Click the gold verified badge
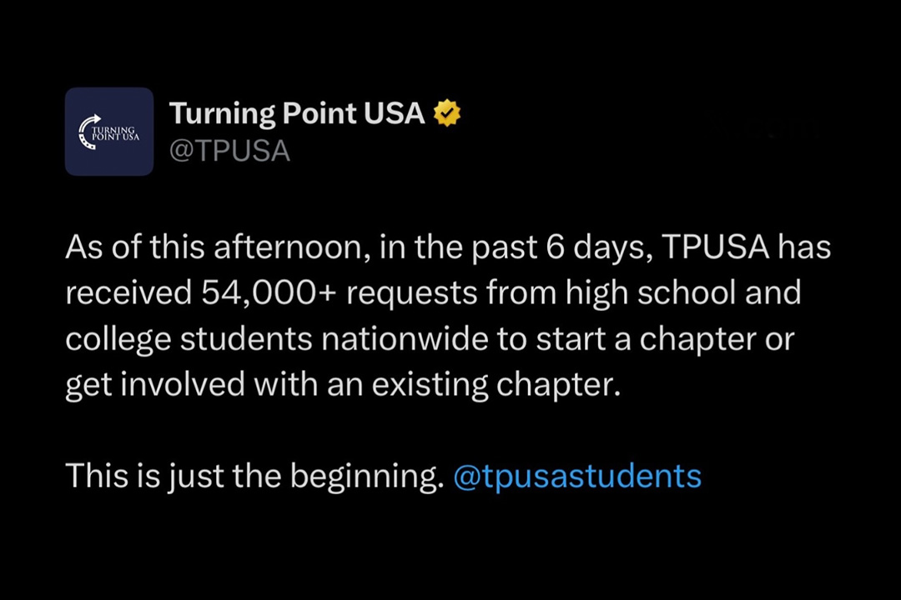The height and width of the screenshot is (600, 901). 446,113
